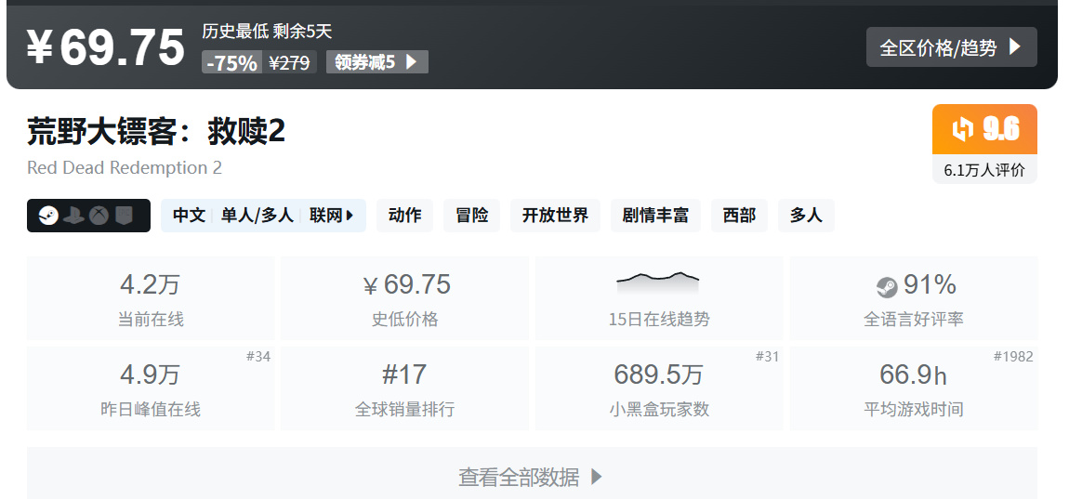Open the 剧情丰富 genre tag
This screenshot has width=1069, height=499.
(655, 216)
